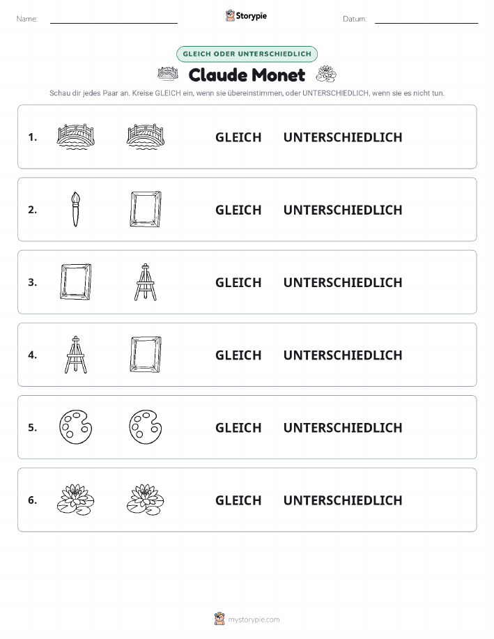The height and width of the screenshot is (639, 494).
Task: Click the easel icon in row 3
Action: point(146,282)
